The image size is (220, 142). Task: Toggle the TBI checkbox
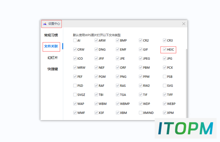click(x=96, y=95)
